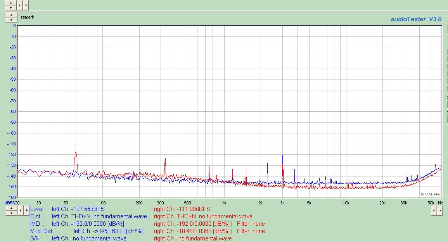Click the audioTester V3.0 title
The width and height of the screenshot is (448, 242).
[x=416, y=19]
